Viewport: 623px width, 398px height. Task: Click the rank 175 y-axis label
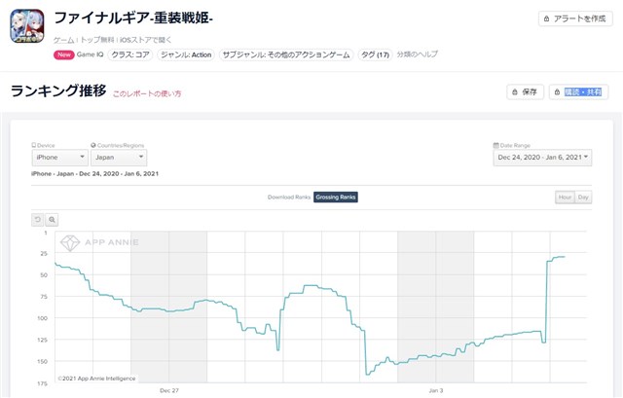click(42, 383)
